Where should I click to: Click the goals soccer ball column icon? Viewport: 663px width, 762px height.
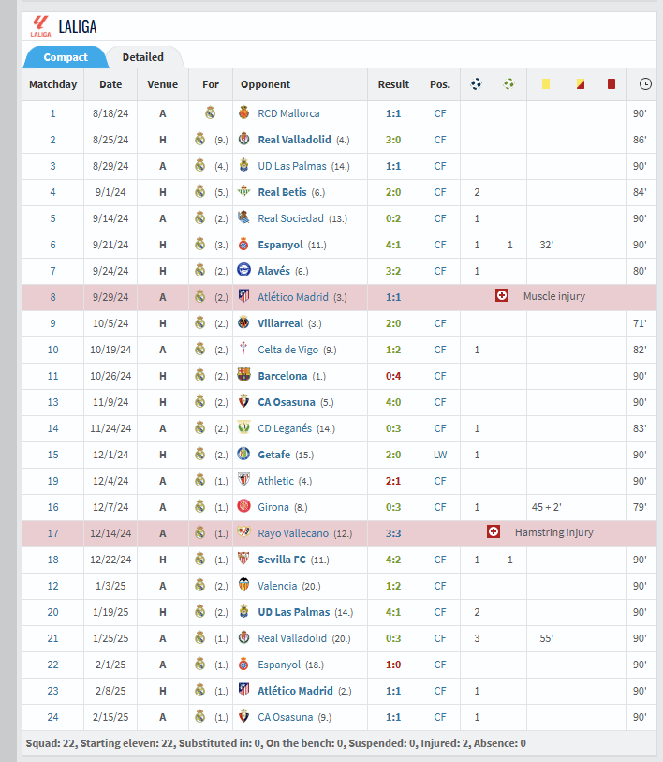477,84
